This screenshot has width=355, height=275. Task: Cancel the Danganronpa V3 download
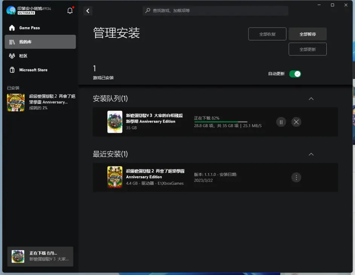click(296, 122)
